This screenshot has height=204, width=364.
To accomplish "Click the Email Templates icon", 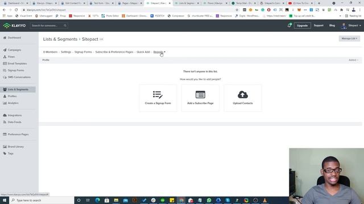I will 5,63.
